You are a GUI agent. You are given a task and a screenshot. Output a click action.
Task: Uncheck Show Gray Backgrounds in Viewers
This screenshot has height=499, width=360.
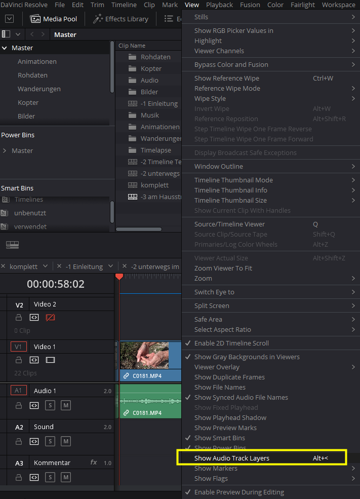pyautogui.click(x=271, y=357)
